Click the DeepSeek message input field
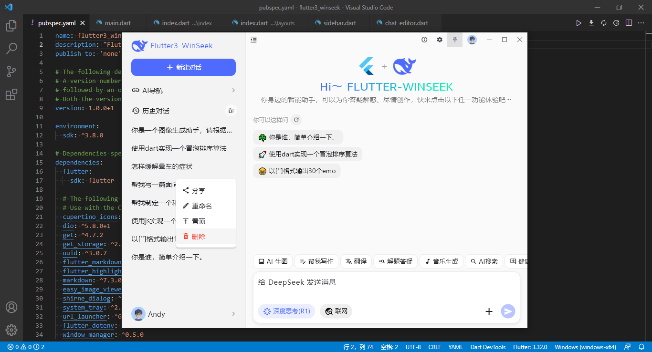The image size is (652, 352). tap(387, 282)
